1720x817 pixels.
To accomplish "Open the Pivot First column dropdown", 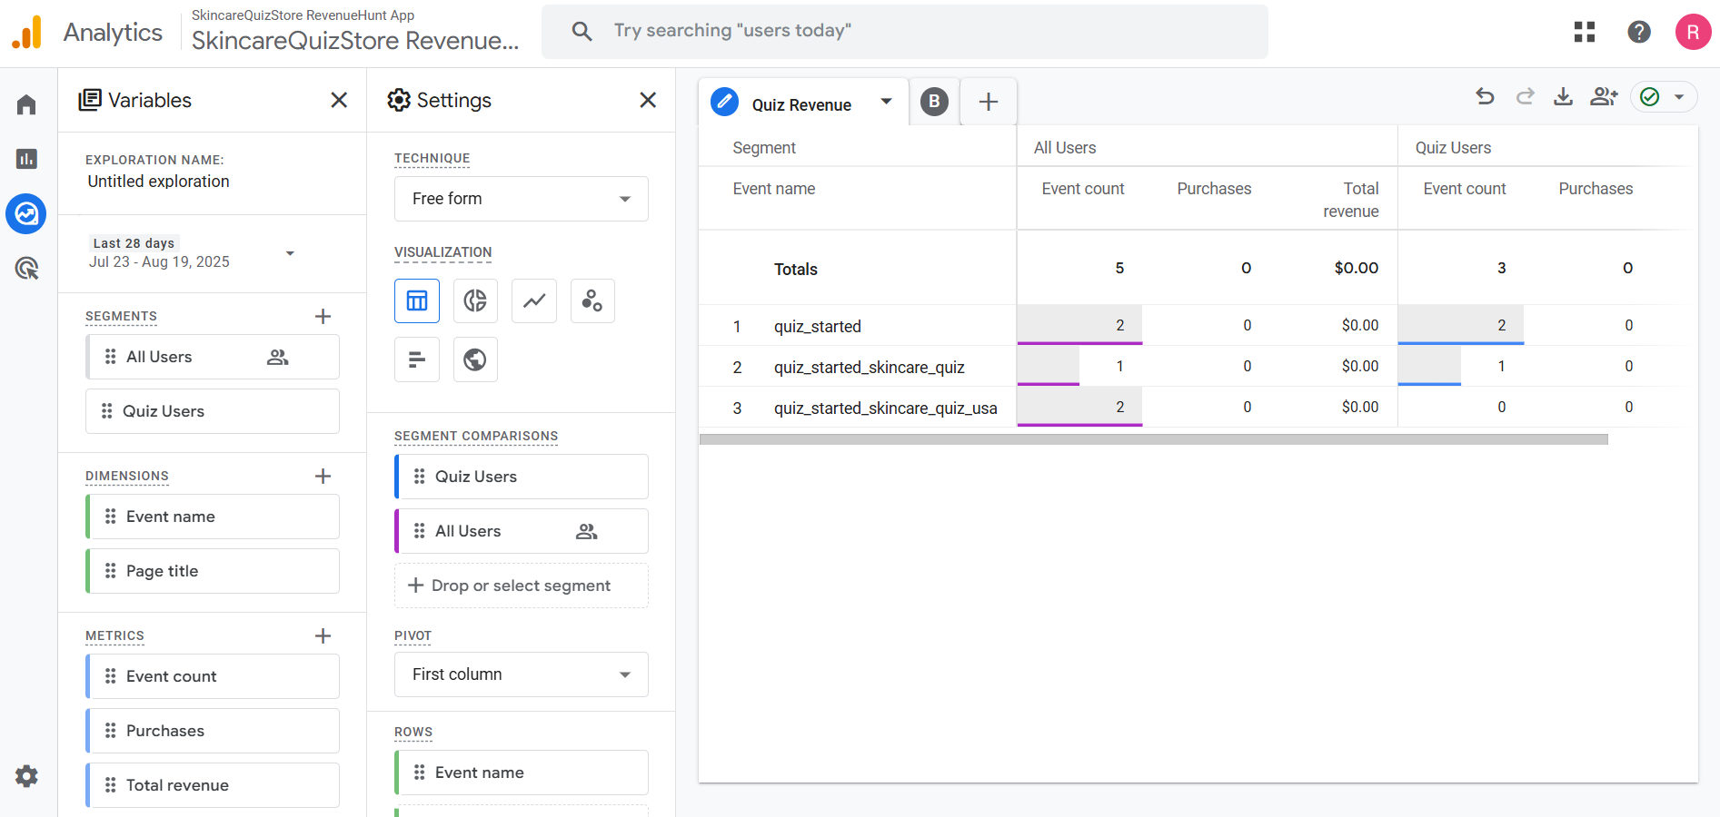I will (522, 674).
